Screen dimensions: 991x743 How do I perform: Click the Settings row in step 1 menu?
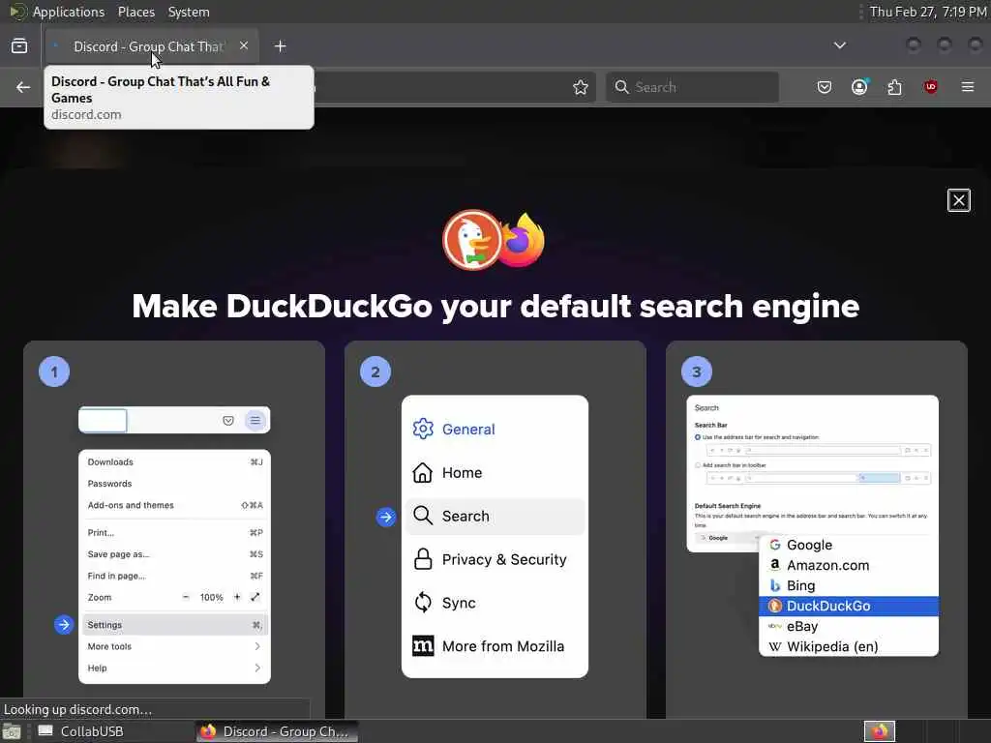point(174,625)
